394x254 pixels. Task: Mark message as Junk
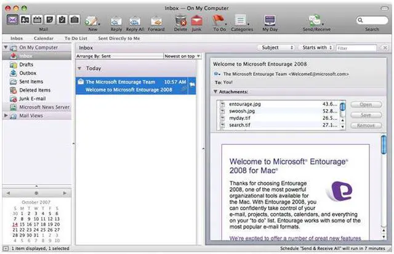pos(196,20)
